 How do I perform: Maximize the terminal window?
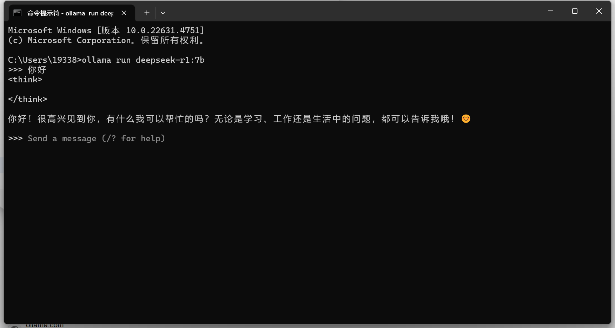(x=575, y=11)
